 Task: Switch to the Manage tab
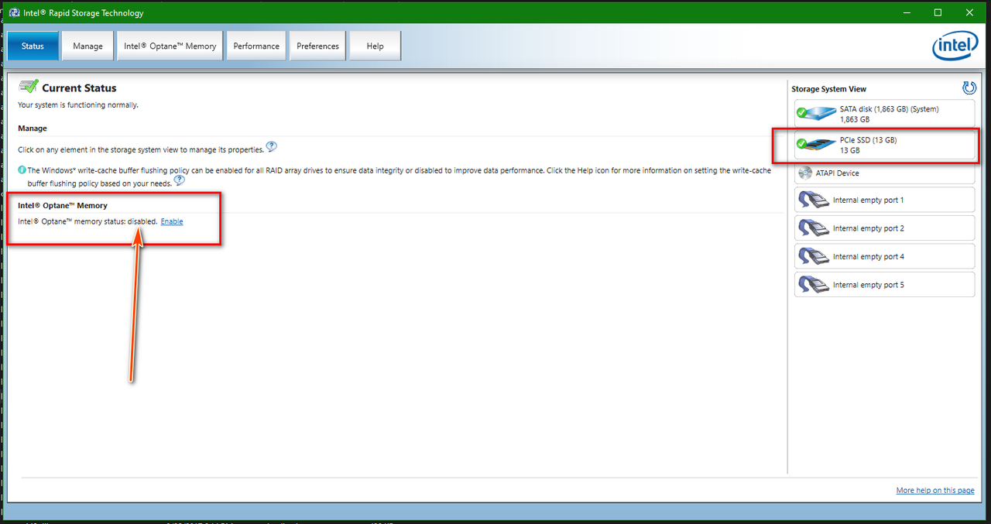[x=87, y=46]
